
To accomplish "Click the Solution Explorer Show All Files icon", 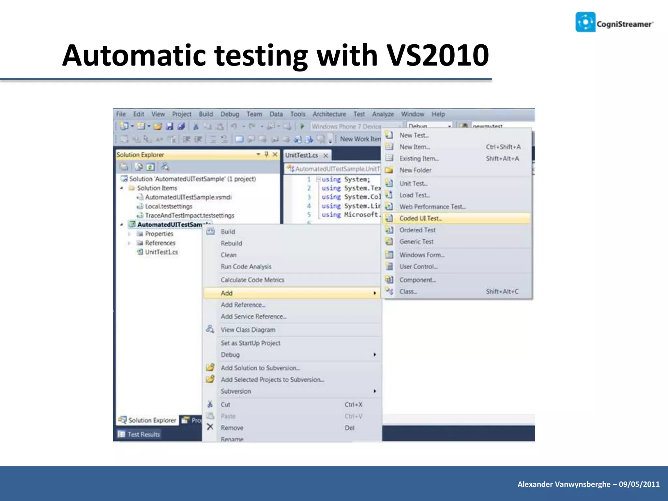I will (139, 167).
